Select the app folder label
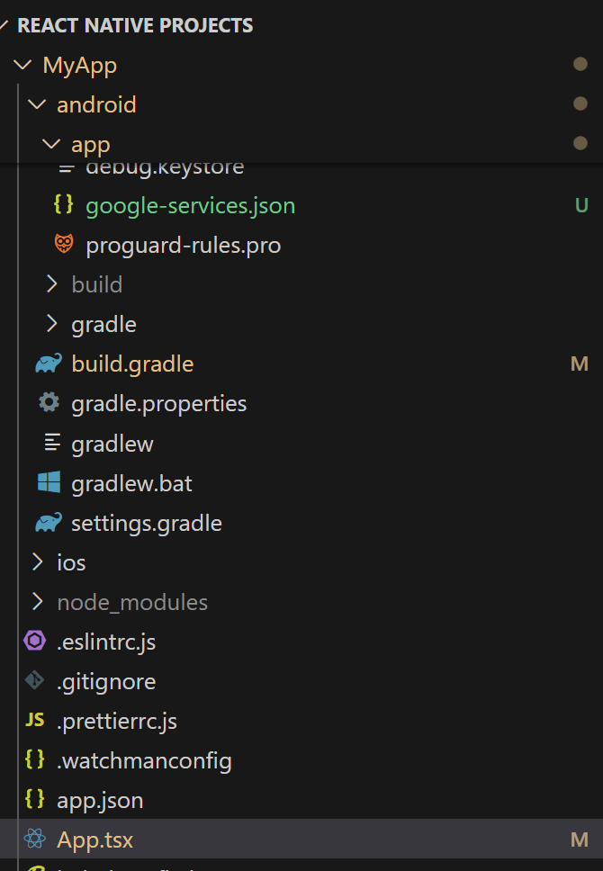 point(91,145)
